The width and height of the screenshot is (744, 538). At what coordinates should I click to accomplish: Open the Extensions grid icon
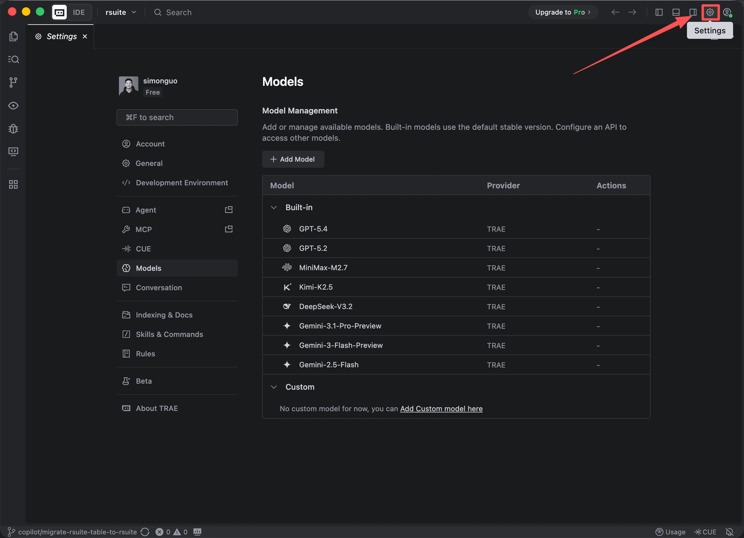tap(13, 184)
